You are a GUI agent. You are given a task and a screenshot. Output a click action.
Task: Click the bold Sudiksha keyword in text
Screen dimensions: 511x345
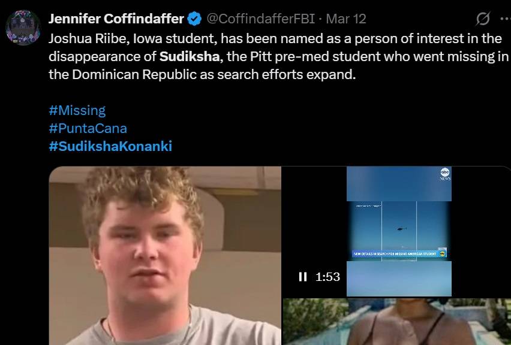190,57
